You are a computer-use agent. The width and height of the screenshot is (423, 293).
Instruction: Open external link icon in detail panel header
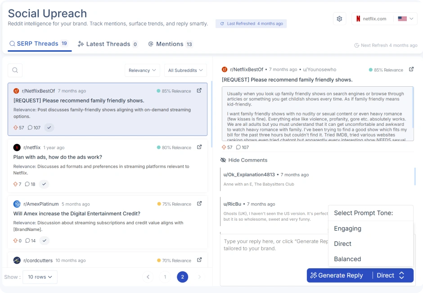(411, 69)
